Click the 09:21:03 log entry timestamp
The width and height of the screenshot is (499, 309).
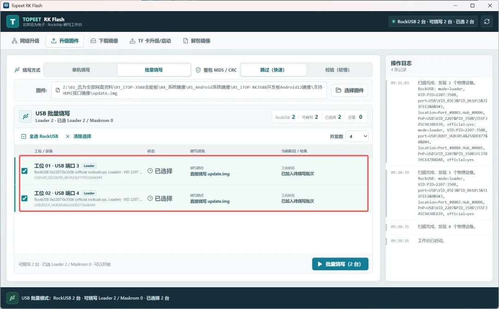400,83
